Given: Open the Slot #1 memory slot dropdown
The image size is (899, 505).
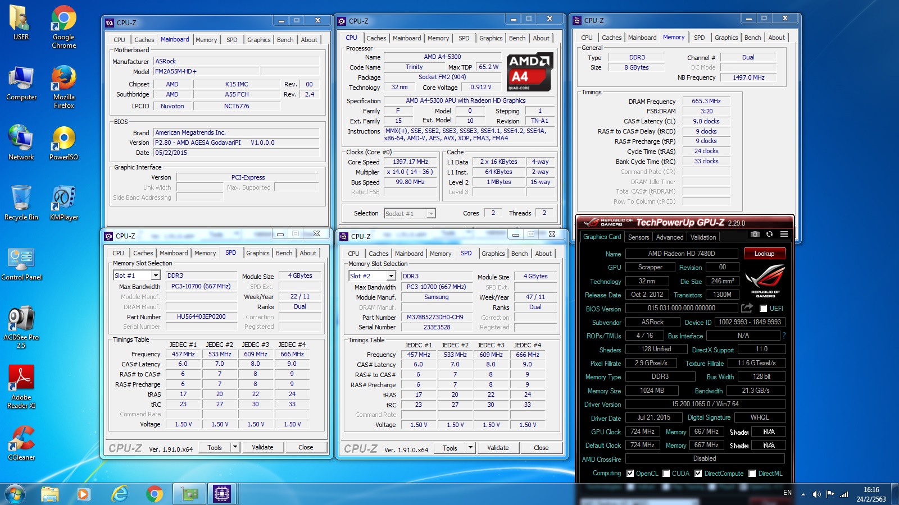Looking at the screenshot, I should coord(156,276).
